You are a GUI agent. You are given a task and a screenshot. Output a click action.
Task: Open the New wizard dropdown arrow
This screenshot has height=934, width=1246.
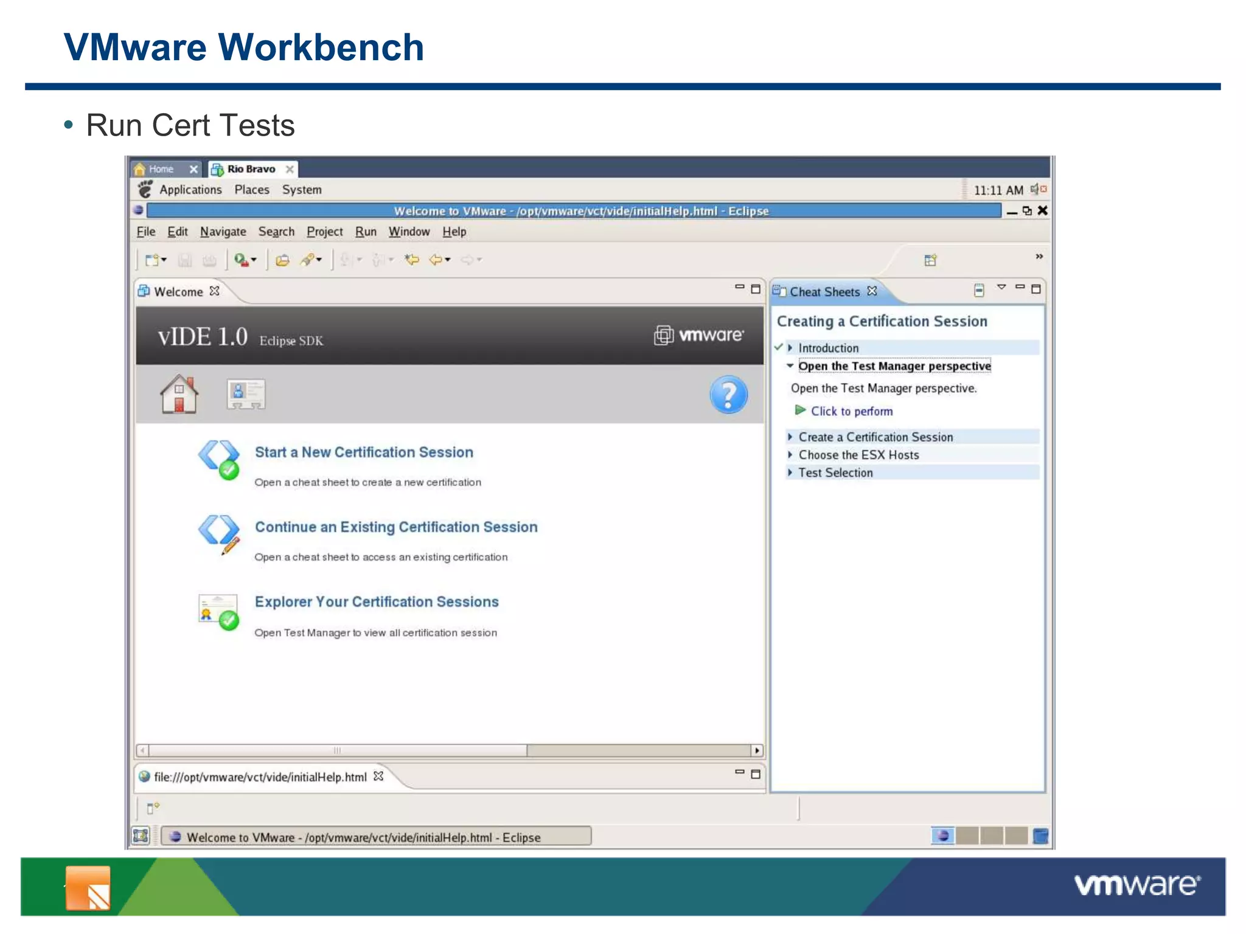point(164,260)
